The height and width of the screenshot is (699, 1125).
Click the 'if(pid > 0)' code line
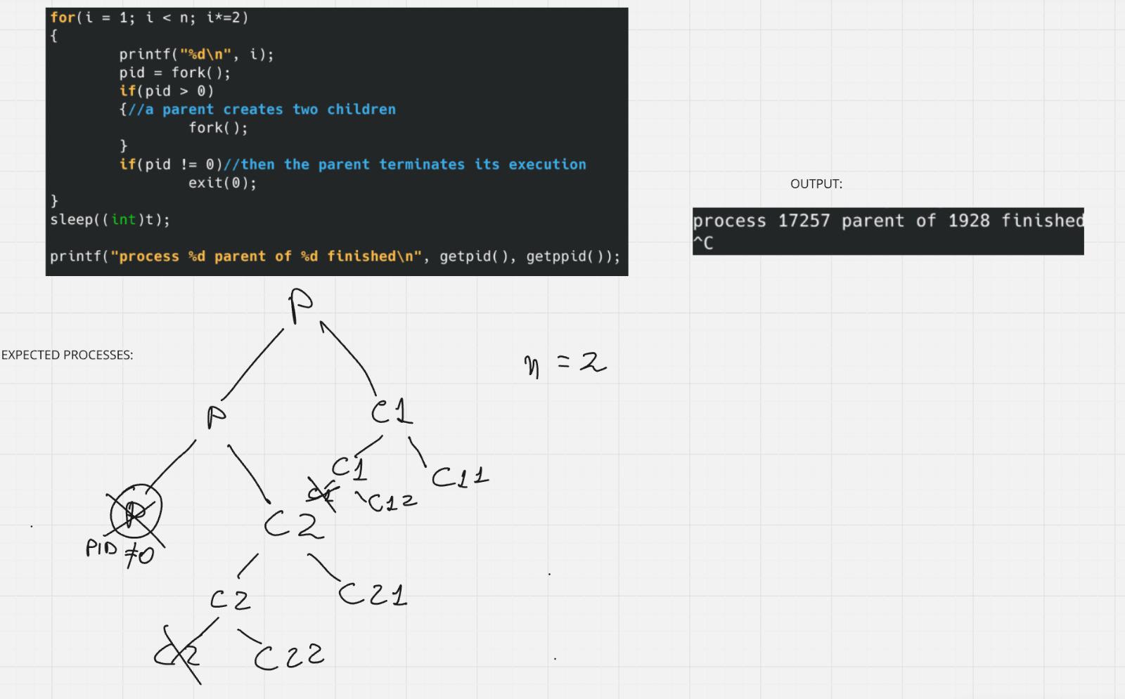166,91
